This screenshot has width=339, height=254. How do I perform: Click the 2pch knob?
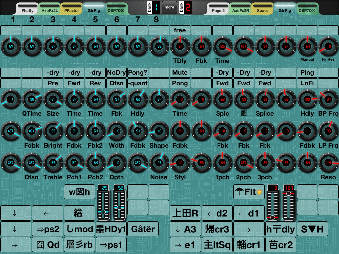tap(244, 163)
